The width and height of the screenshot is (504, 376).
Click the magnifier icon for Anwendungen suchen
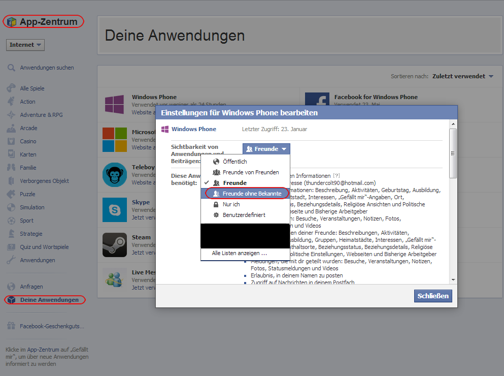click(11, 68)
